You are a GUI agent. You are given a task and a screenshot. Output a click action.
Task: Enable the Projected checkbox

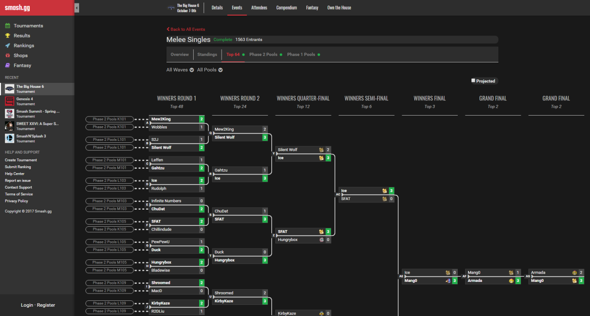(473, 80)
